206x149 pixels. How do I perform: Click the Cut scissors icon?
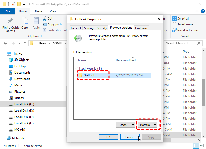(x=45, y=19)
